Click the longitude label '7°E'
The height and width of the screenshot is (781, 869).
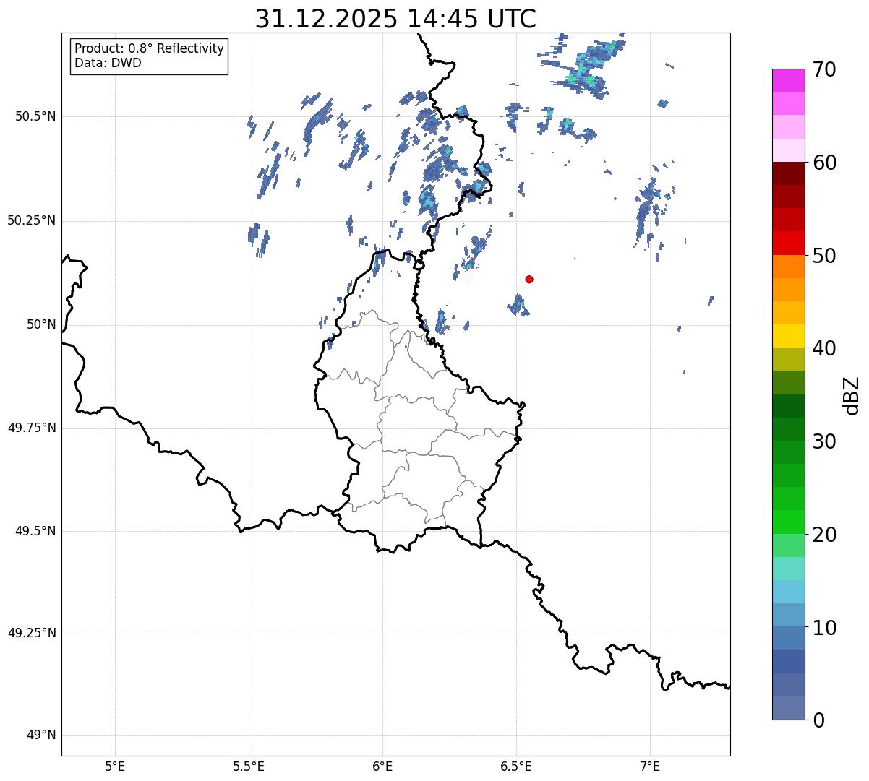click(x=650, y=766)
